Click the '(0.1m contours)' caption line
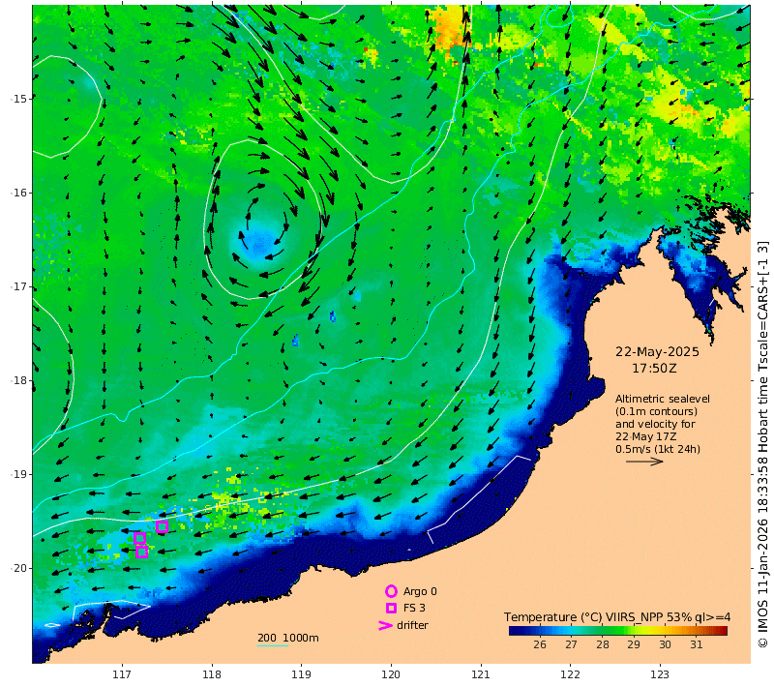The image size is (774, 687). (656, 411)
